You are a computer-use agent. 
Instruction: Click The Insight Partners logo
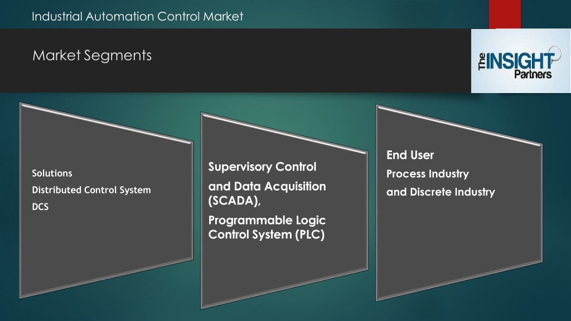tap(521, 61)
